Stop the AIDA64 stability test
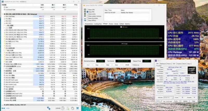This screenshot has height=111, width=208. tap(97, 65)
